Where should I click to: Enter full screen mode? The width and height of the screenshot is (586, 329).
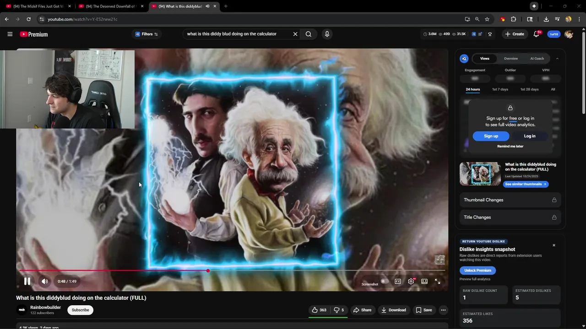coord(438,281)
